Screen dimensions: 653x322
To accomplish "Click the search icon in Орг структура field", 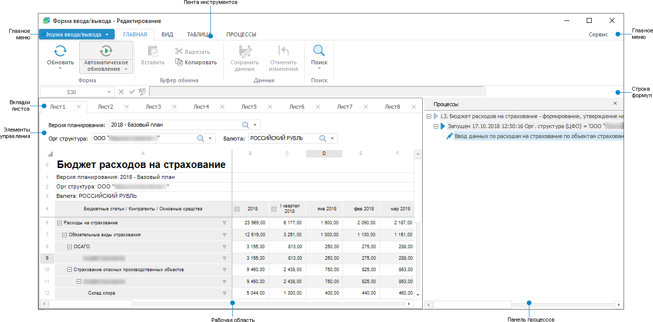I will 201,139.
